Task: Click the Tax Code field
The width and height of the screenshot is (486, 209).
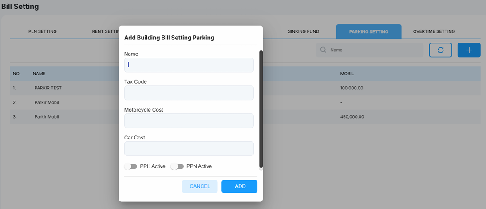Action: (189, 93)
